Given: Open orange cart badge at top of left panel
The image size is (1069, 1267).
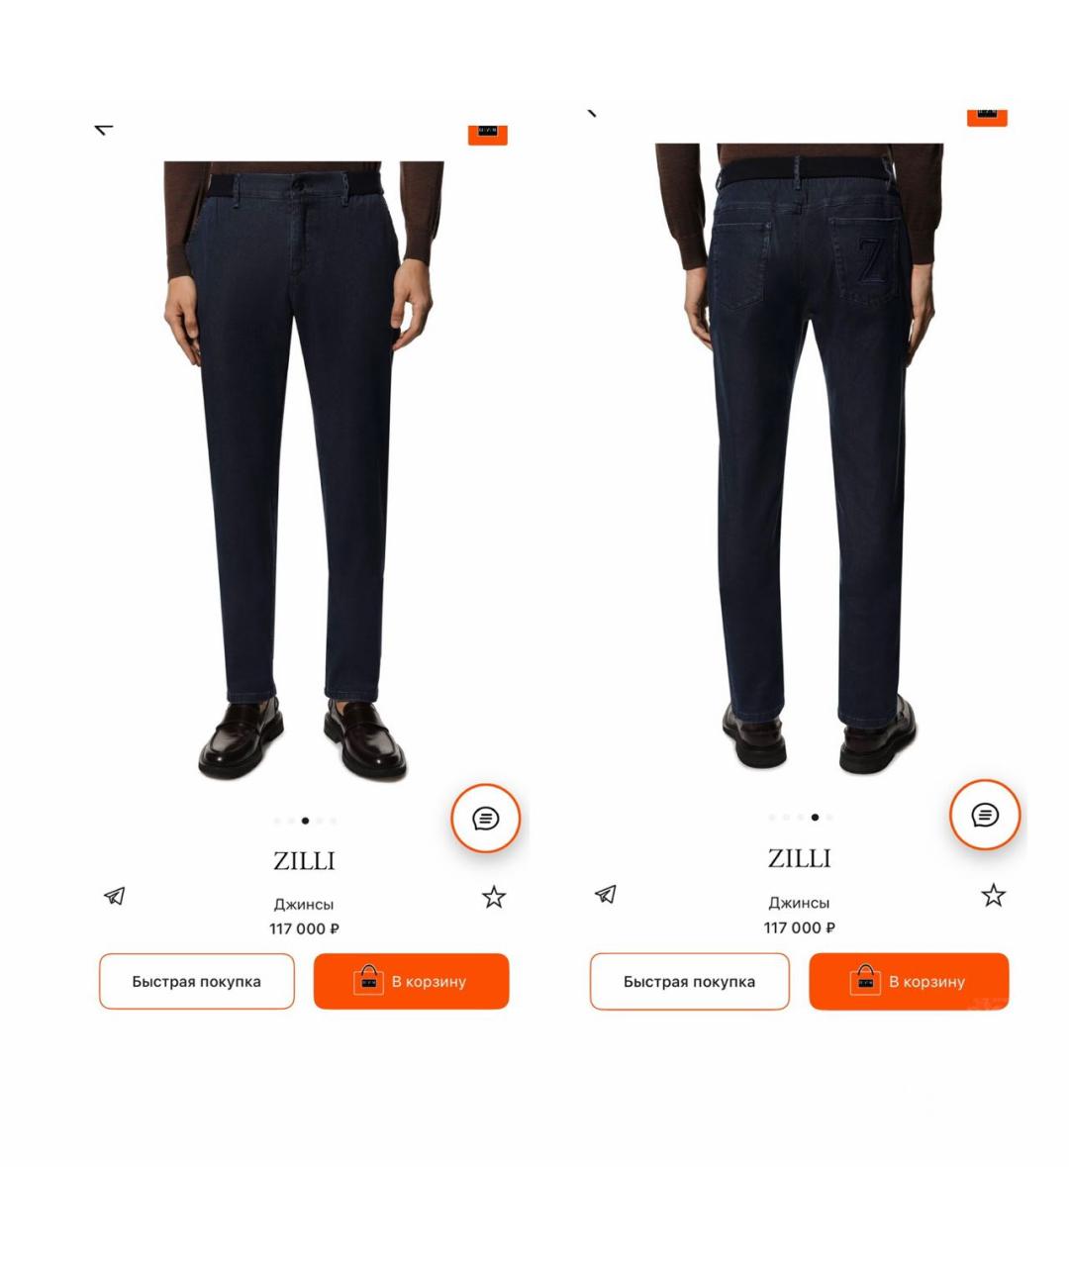Looking at the screenshot, I should [x=488, y=135].
